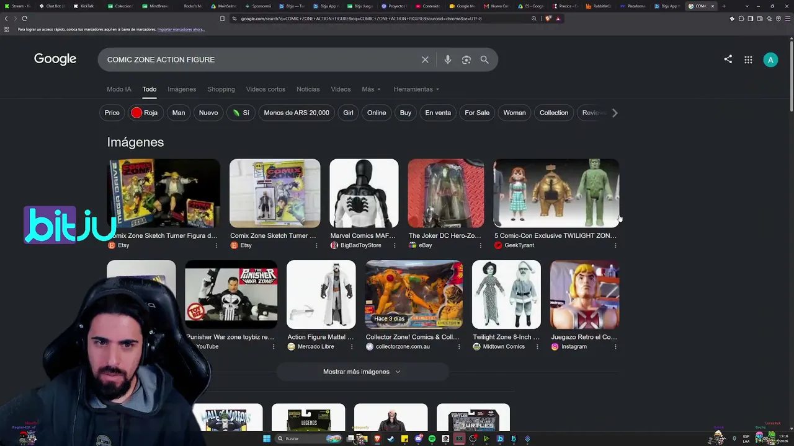
Task: Open Steam from the taskbar
Action: 391,439
